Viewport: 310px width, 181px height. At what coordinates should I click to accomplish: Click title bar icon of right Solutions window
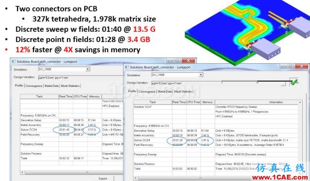(x=126, y=67)
